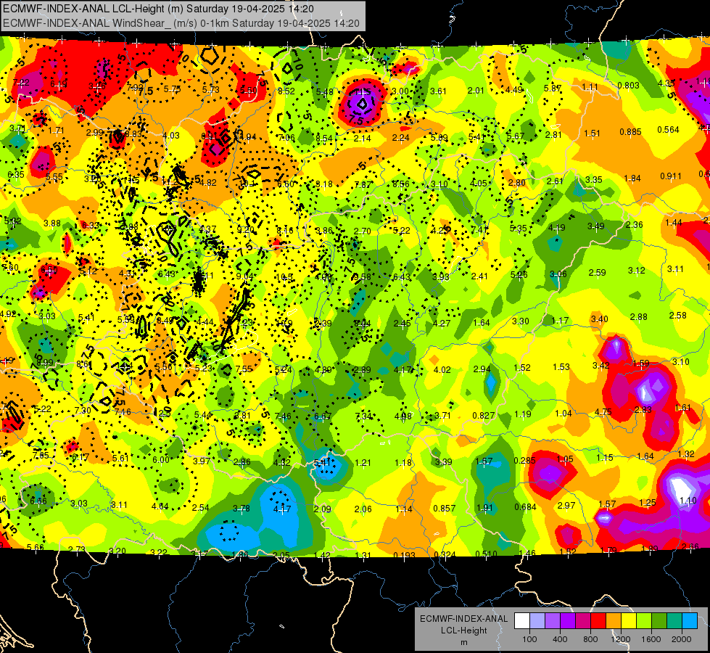Click the wind shear value "6.66"
The image size is (710, 653).
click(x=38, y=501)
